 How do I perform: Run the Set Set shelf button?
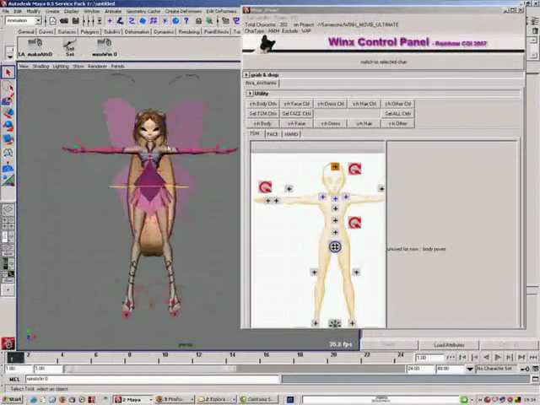tap(70, 47)
